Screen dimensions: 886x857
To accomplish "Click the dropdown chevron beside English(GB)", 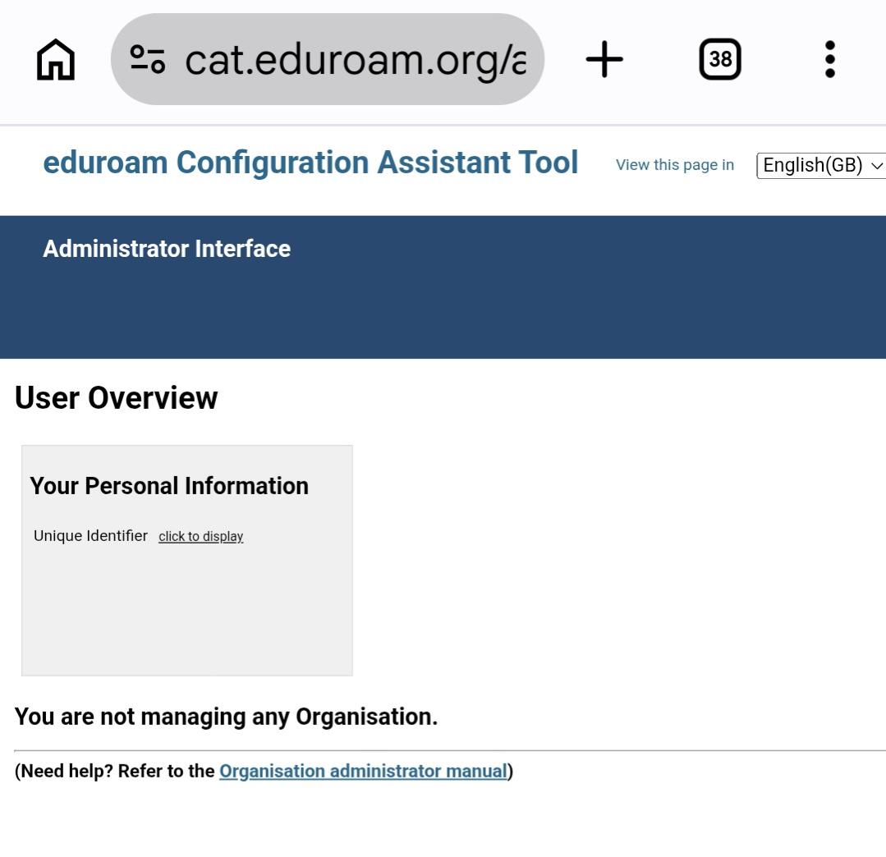I will (876, 166).
